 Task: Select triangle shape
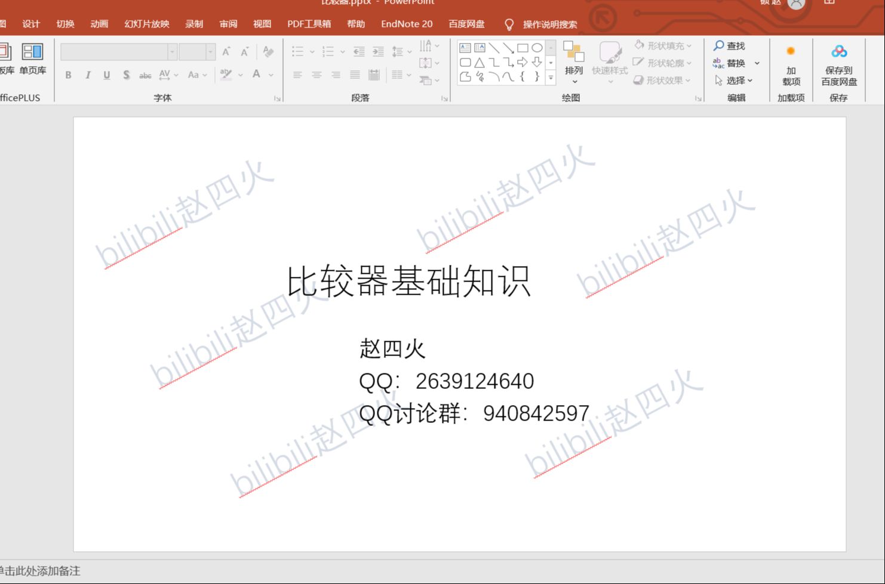coord(480,62)
